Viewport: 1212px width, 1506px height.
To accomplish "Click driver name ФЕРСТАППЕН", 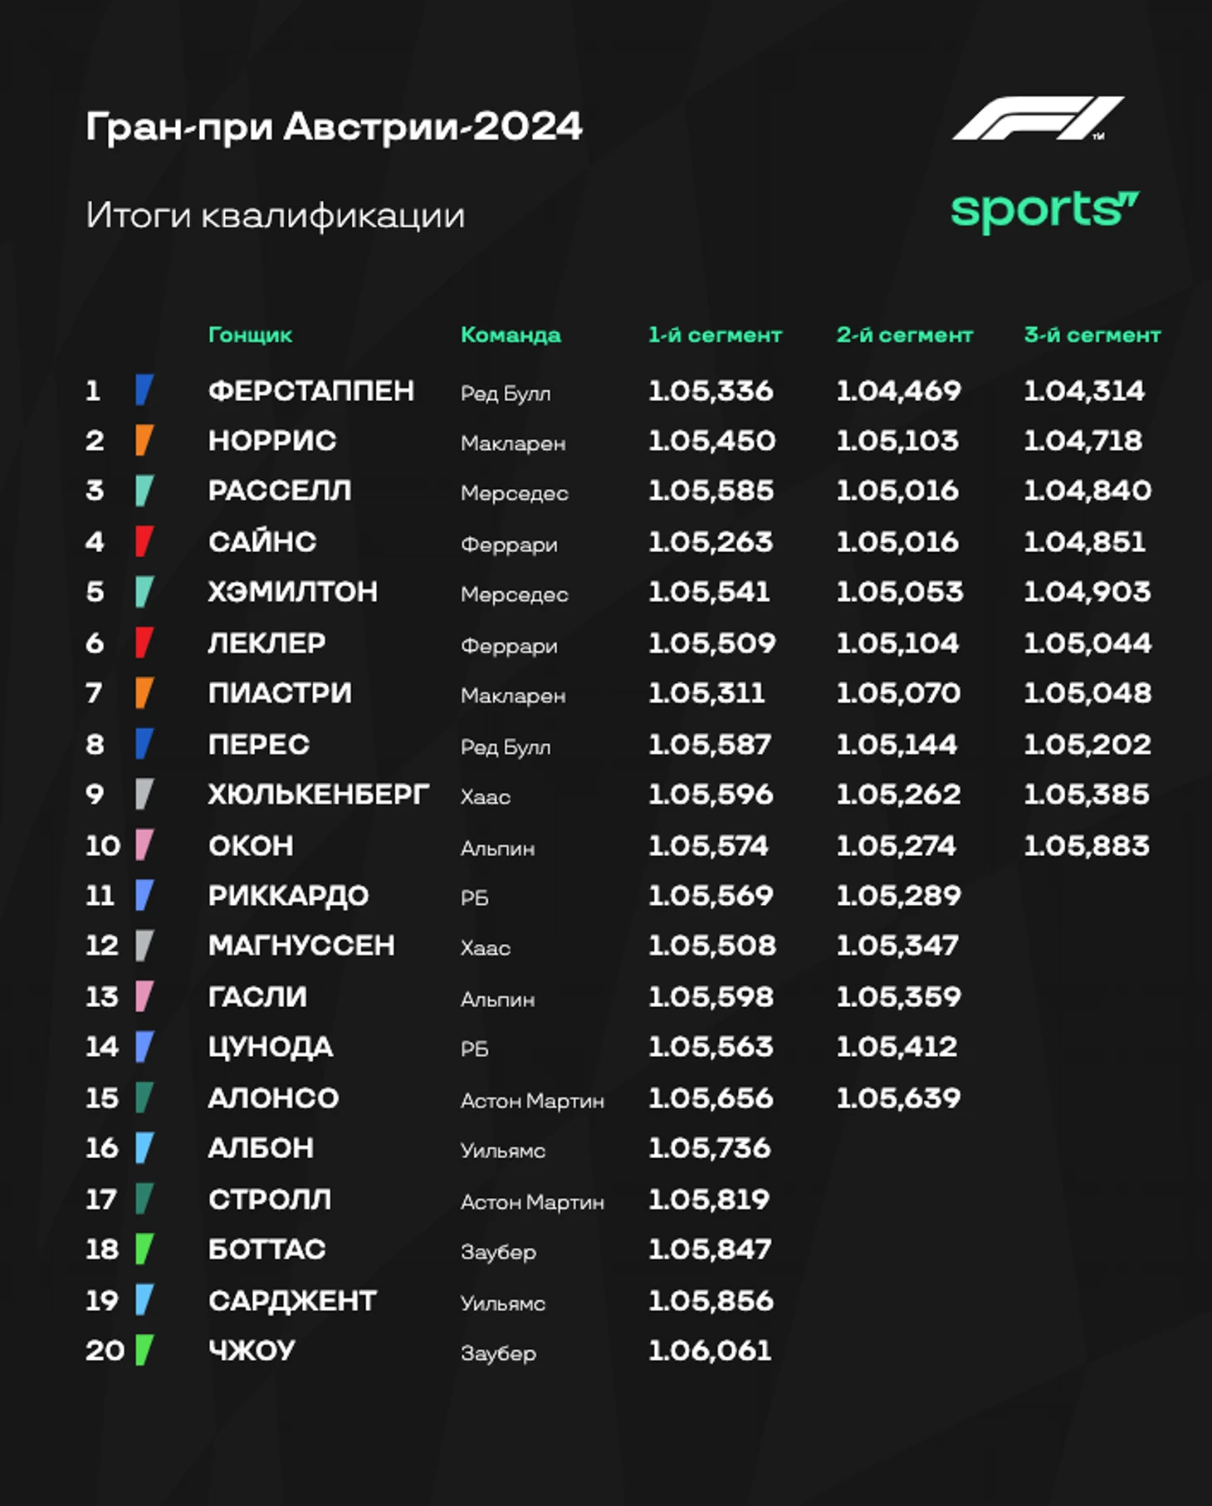I will [x=311, y=390].
